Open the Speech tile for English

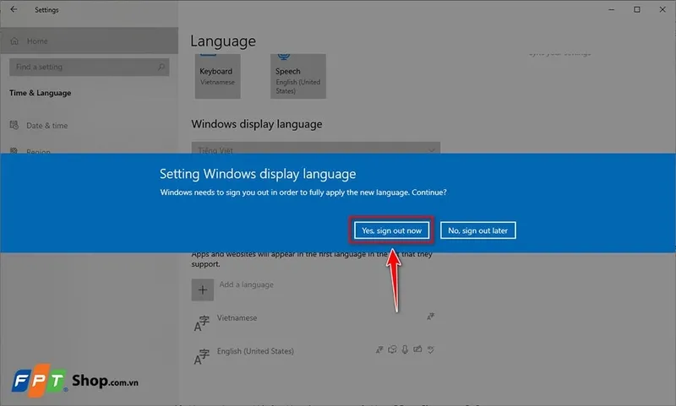[x=298, y=77]
